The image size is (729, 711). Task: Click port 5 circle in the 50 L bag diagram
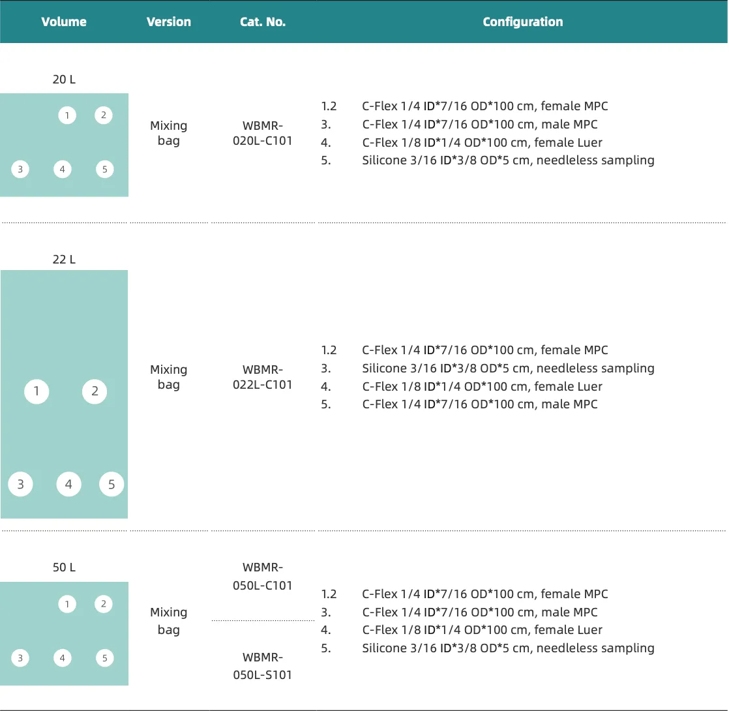coord(104,658)
